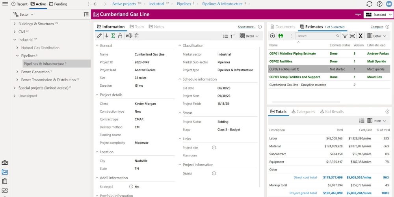
Task: Open the Standard layout dropdown
Action: 378,15
